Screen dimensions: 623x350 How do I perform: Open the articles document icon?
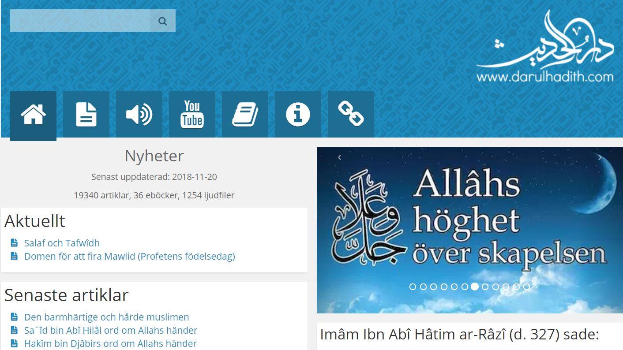click(86, 115)
